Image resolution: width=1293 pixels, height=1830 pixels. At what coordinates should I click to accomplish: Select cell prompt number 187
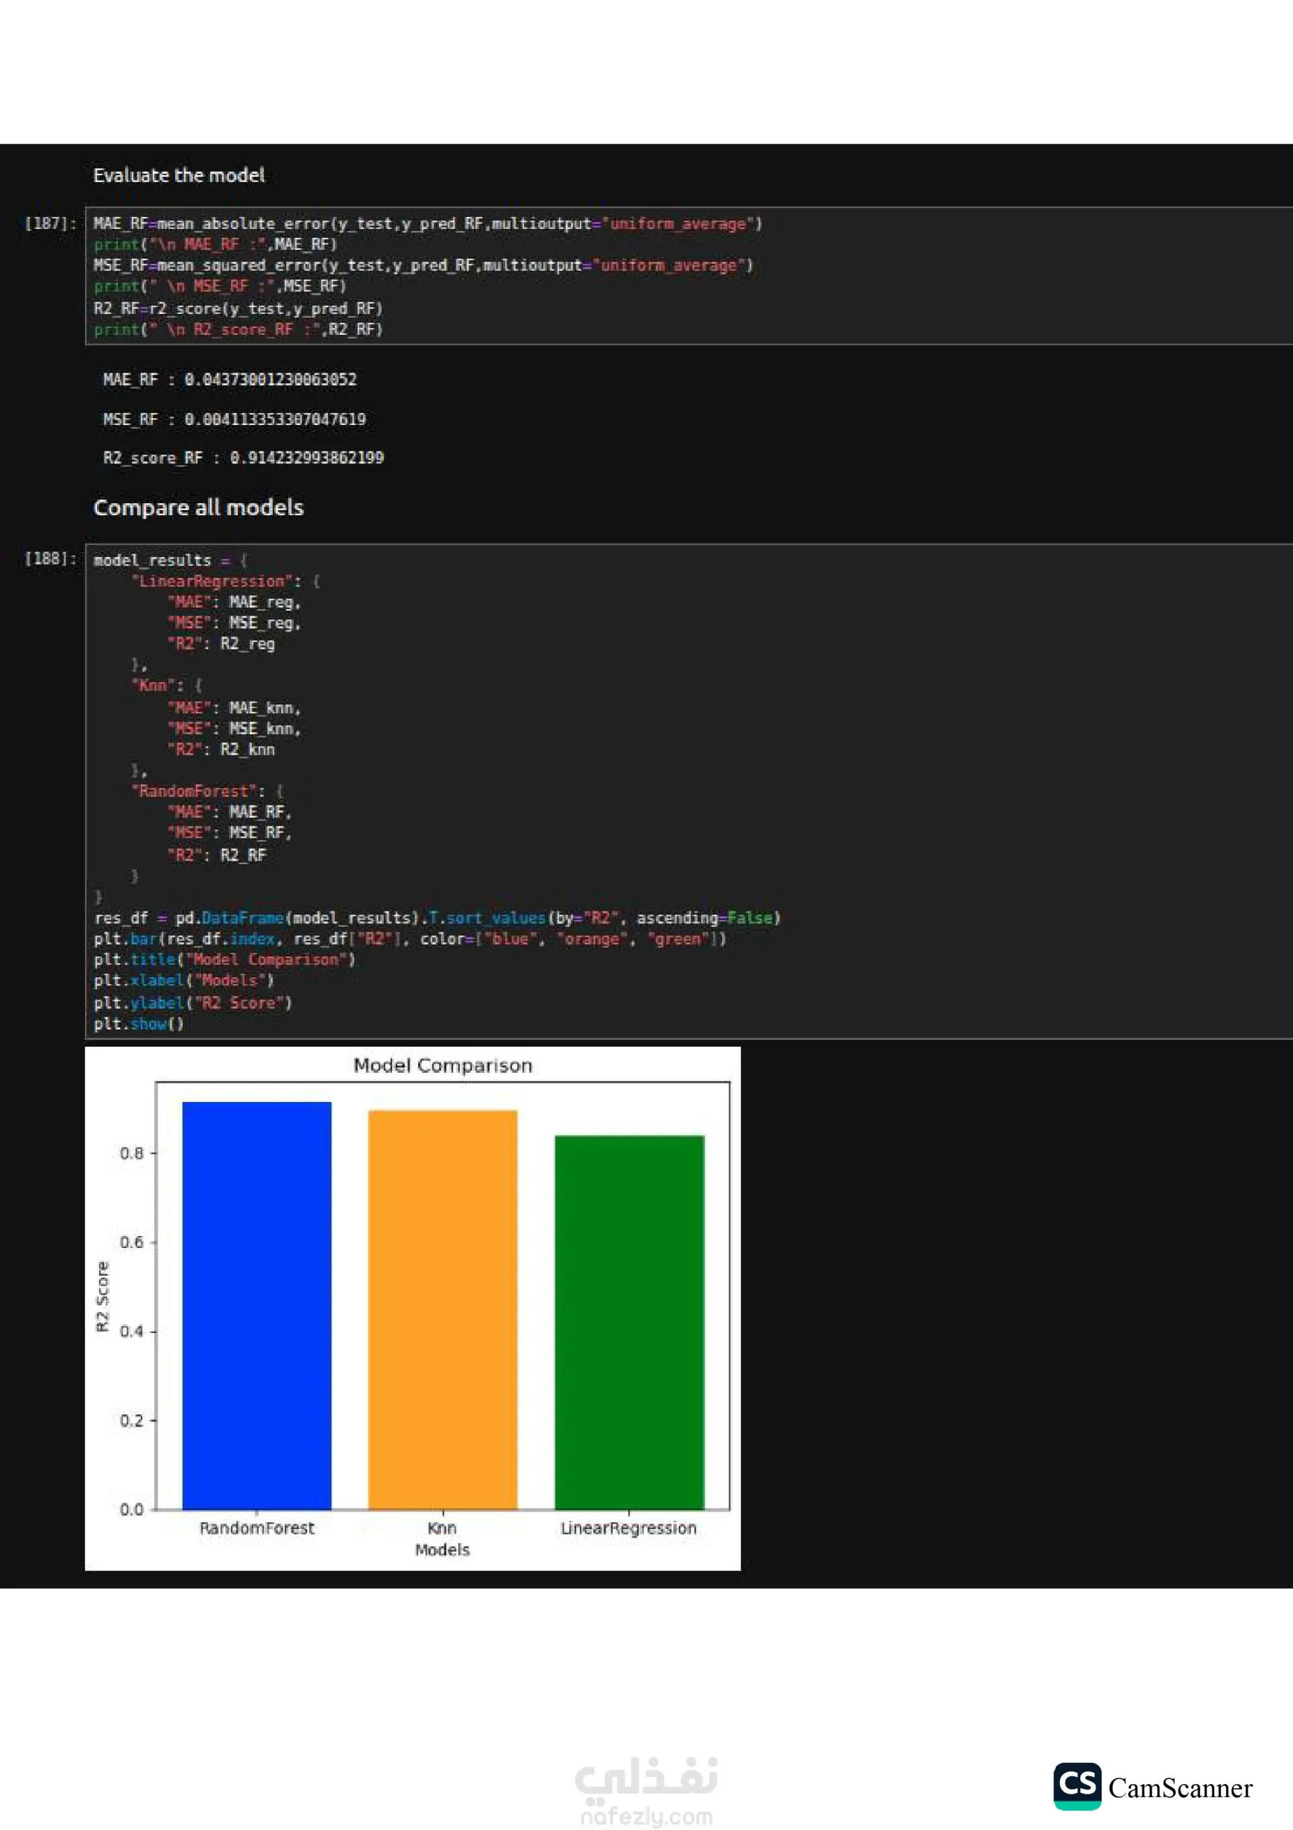pos(49,223)
